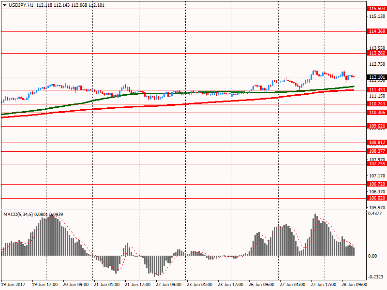Click the 23 Jun 01:00 time label

pyautogui.click(x=199, y=285)
